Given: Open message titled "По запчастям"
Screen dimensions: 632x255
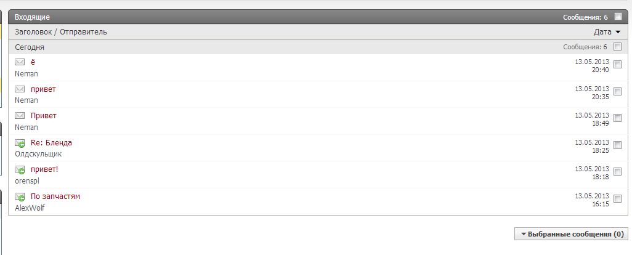Looking at the screenshot, I should pyautogui.click(x=55, y=196).
